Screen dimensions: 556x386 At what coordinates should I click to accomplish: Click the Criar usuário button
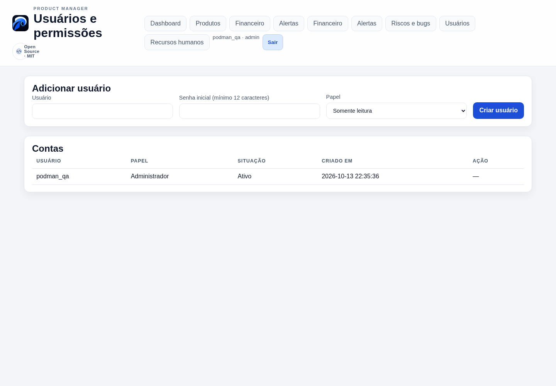pyautogui.click(x=498, y=110)
